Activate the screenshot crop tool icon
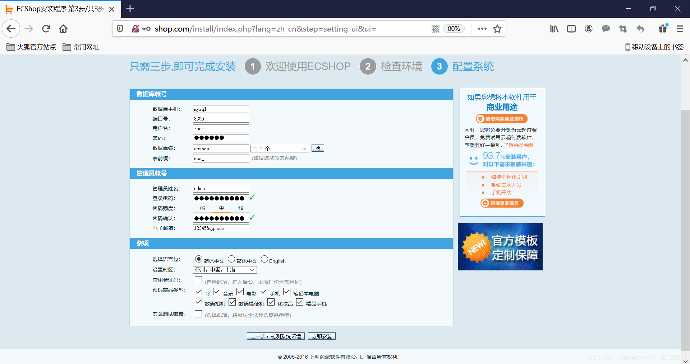Screen dimensions: 690x364 [623, 29]
